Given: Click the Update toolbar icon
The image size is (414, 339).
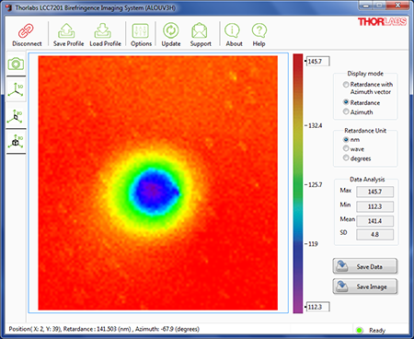Looking at the screenshot, I should (x=171, y=30).
